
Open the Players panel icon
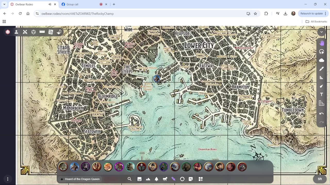[16, 32]
